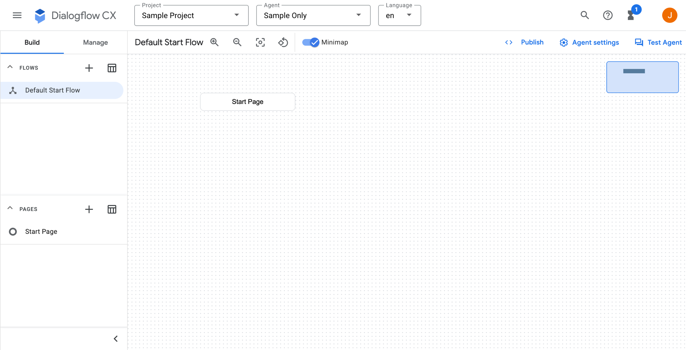Open the Language dropdown en

pos(400,16)
